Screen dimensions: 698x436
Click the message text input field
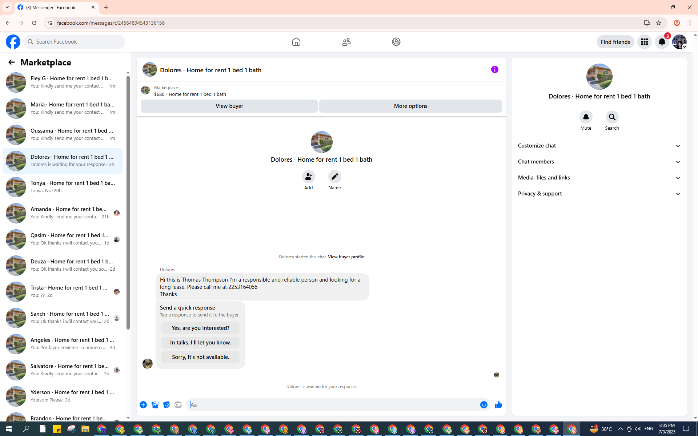333,405
